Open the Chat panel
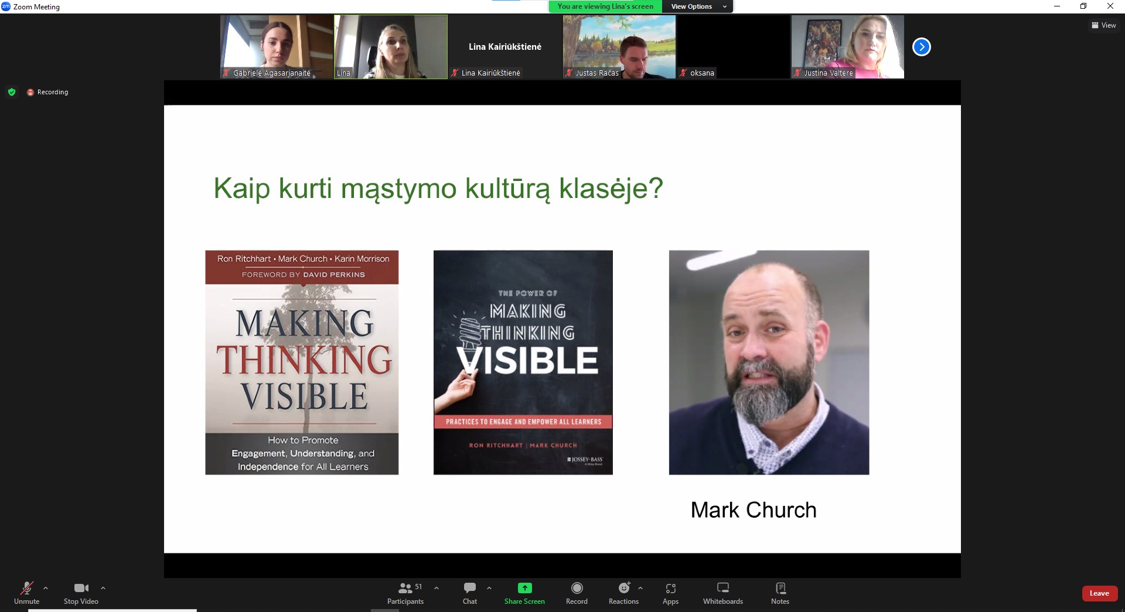 pos(470,593)
